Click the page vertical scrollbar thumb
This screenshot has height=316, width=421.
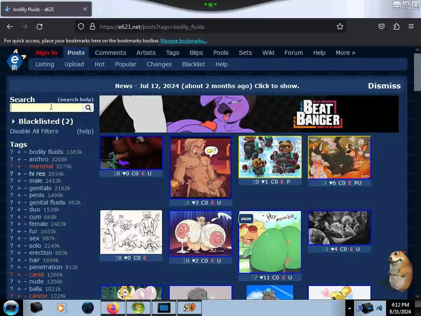coord(417,72)
